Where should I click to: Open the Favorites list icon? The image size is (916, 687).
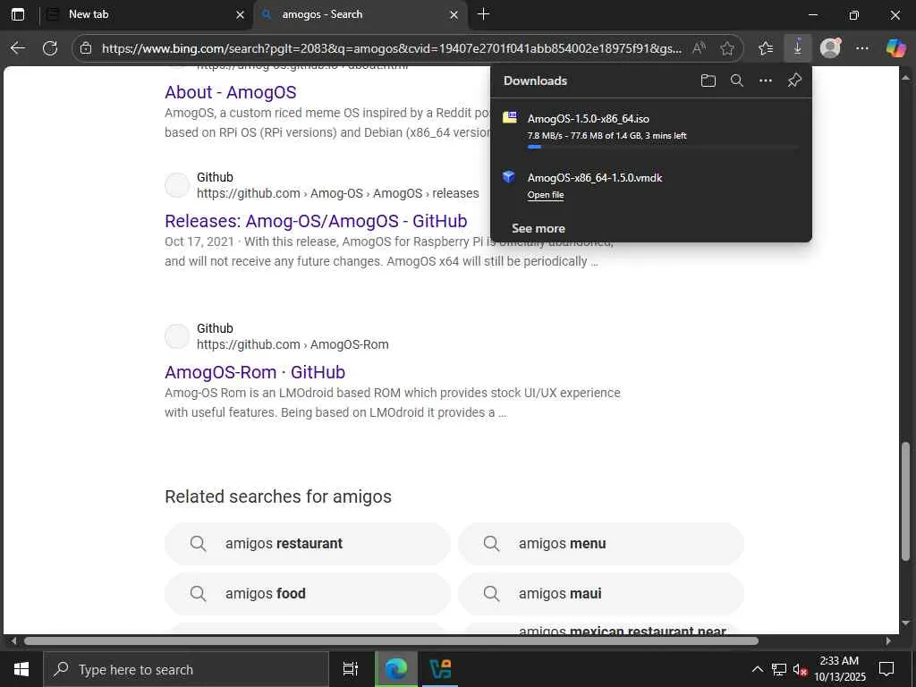(766, 48)
